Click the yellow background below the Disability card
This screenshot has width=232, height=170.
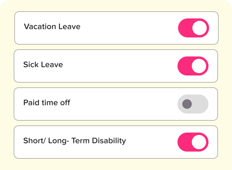pyautogui.click(x=116, y=164)
